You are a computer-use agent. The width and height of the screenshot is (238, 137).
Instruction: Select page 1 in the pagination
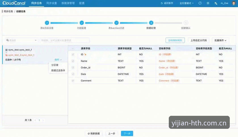[39, 120]
